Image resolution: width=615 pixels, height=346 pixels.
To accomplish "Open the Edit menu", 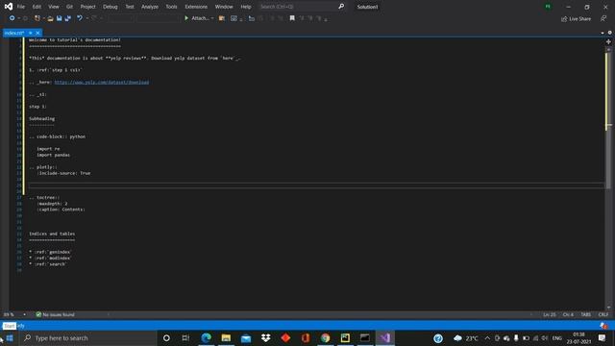I will tap(37, 7).
